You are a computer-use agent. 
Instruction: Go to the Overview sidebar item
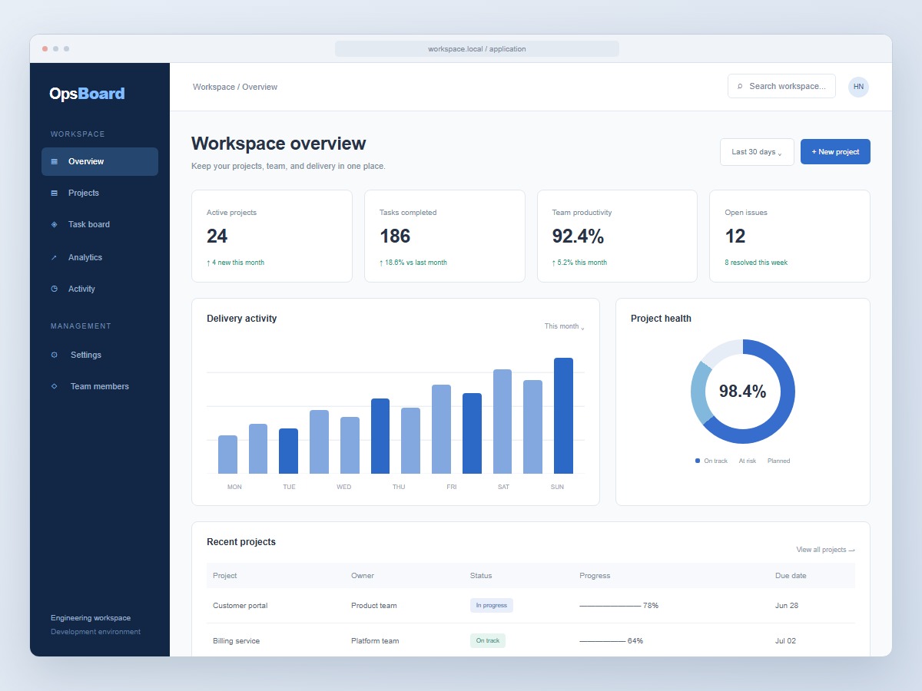tap(100, 161)
